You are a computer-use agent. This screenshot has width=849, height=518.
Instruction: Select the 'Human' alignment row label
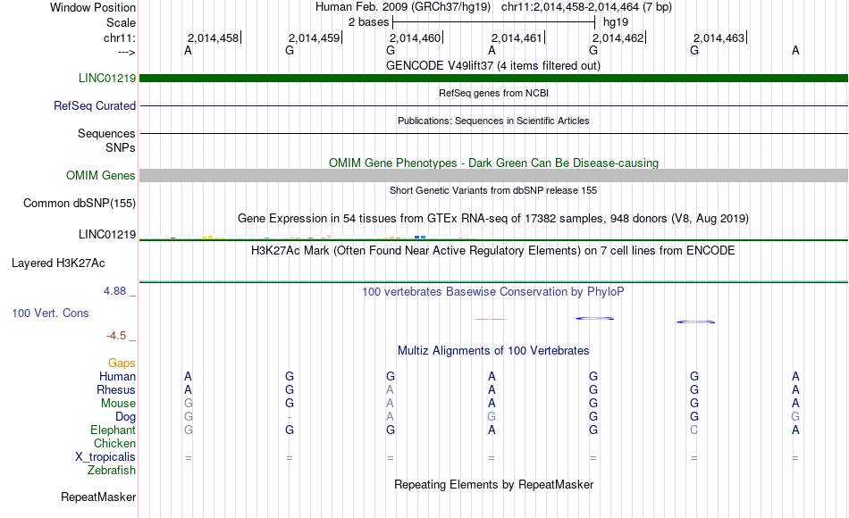point(117,376)
